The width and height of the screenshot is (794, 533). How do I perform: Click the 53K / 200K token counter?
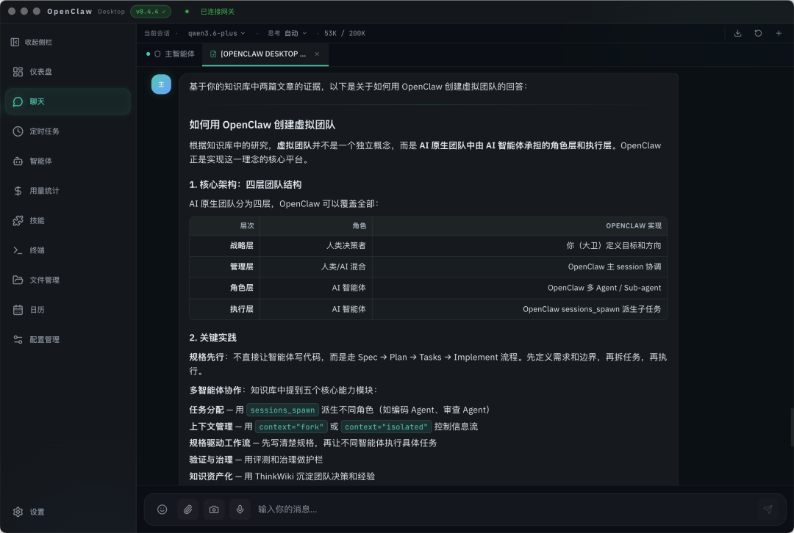point(344,33)
